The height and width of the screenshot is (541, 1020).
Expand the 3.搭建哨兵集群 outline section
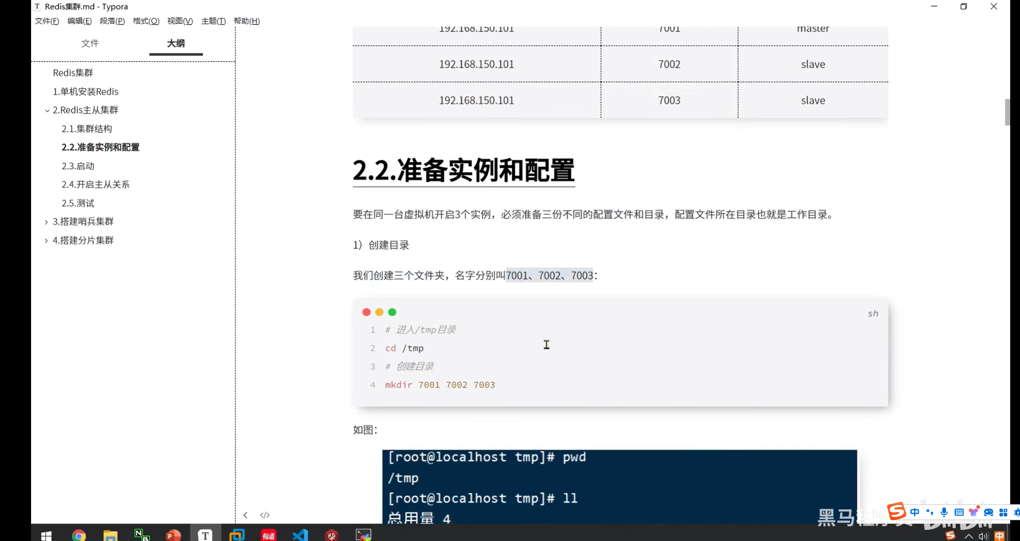tap(46, 222)
